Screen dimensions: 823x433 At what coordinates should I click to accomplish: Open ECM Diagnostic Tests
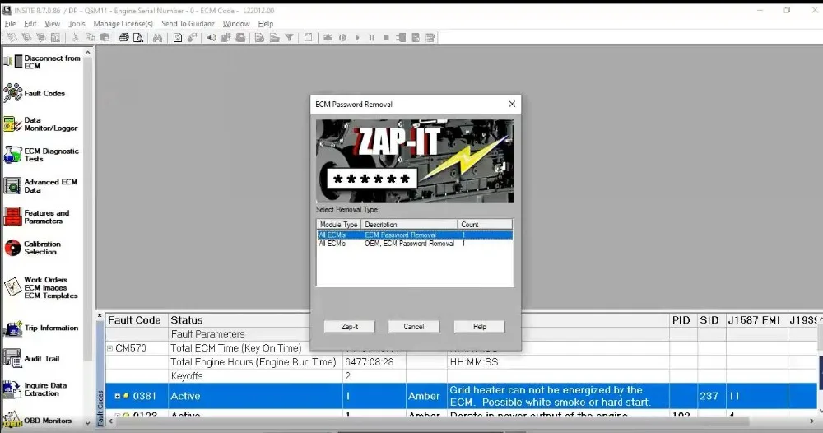[x=41, y=155]
